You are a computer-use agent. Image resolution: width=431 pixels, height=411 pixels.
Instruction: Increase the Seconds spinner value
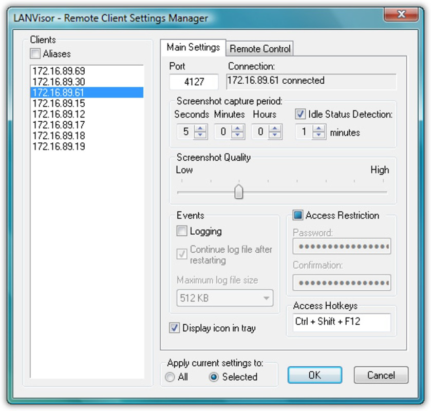(x=200, y=128)
